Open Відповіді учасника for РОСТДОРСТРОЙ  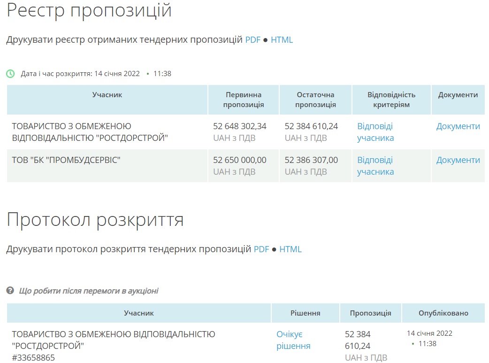(x=375, y=132)
